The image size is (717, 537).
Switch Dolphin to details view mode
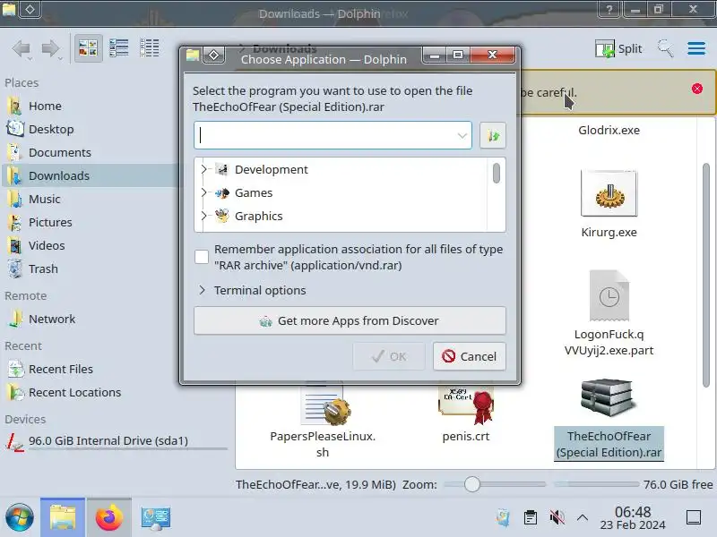[149, 47]
